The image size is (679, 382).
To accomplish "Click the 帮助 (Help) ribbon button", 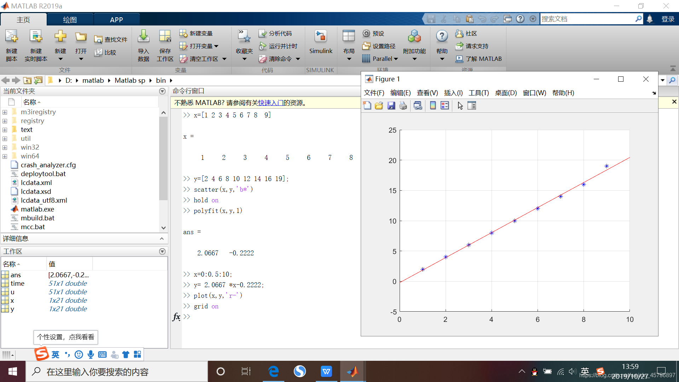I will 442,45.
